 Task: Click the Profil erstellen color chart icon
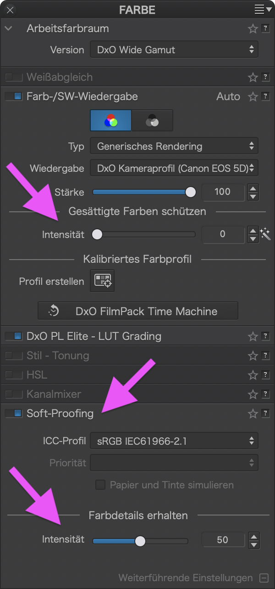(103, 281)
